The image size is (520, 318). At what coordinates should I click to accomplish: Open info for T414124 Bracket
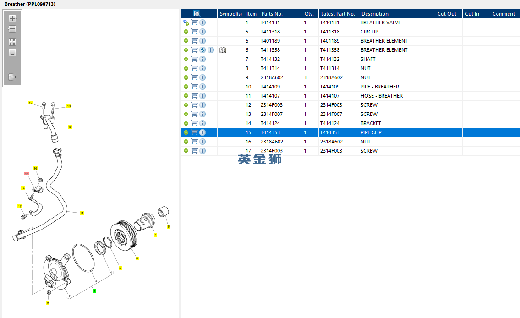pyautogui.click(x=203, y=123)
